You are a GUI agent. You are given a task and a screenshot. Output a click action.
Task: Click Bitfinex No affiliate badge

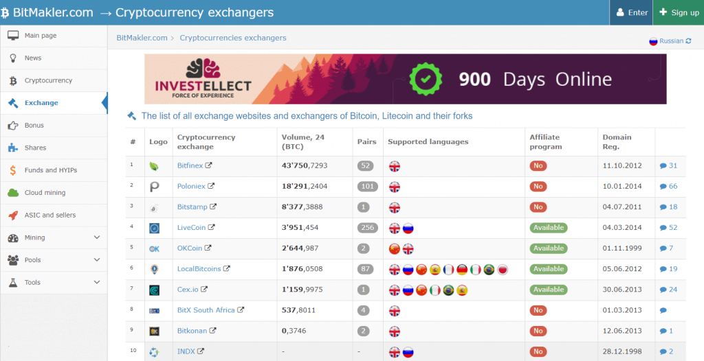click(x=538, y=165)
